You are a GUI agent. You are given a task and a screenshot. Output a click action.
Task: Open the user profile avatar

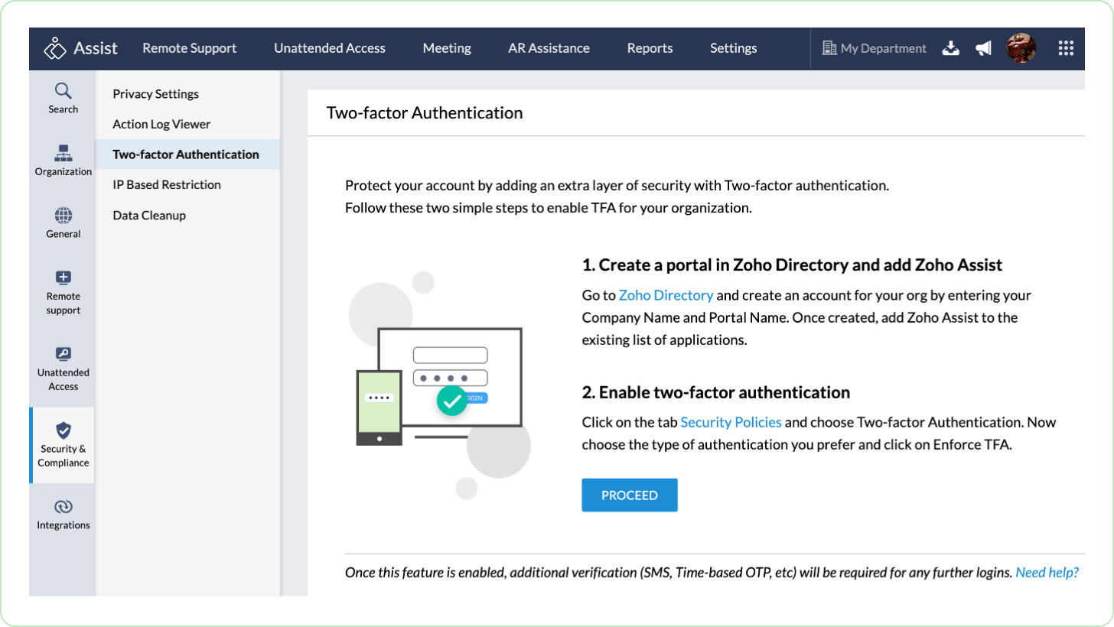click(1021, 48)
